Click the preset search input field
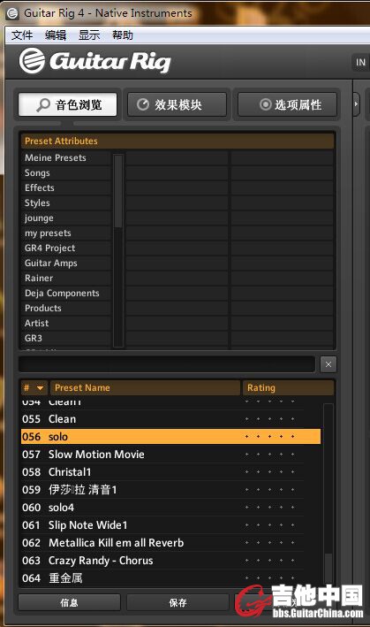Viewport: 370px width, 627px height. tap(167, 364)
